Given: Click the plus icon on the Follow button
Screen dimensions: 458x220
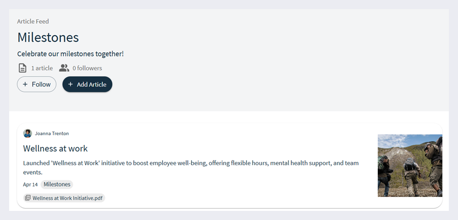Looking at the screenshot, I should pyautogui.click(x=25, y=84).
